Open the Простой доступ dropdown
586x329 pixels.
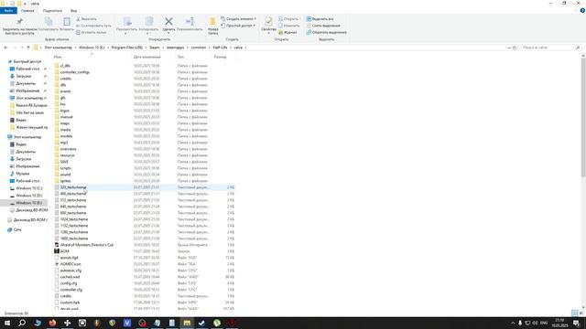point(238,26)
